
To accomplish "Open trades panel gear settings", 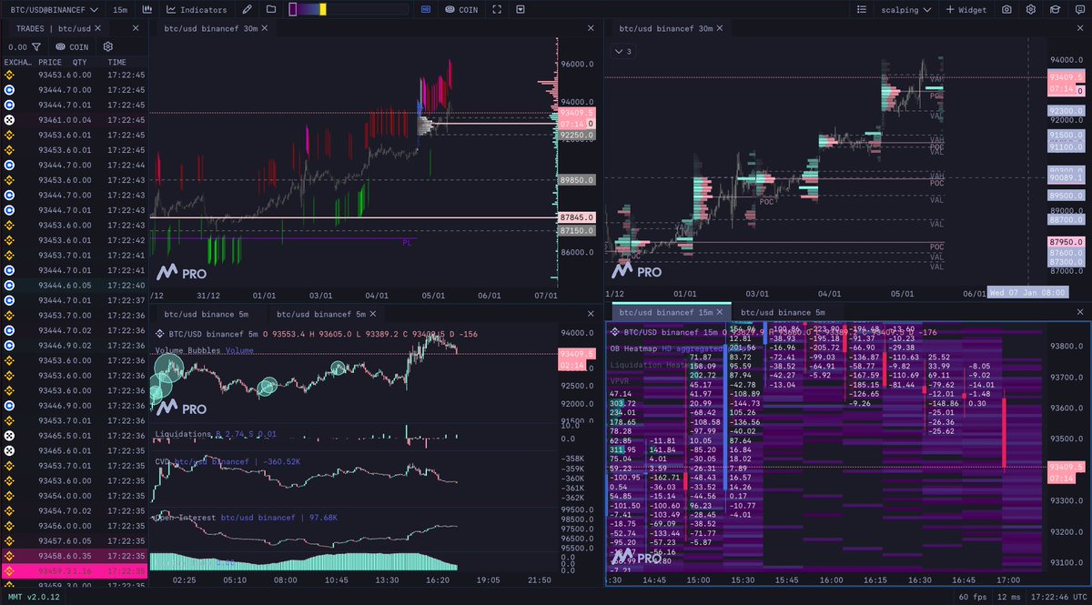I will 108,46.
